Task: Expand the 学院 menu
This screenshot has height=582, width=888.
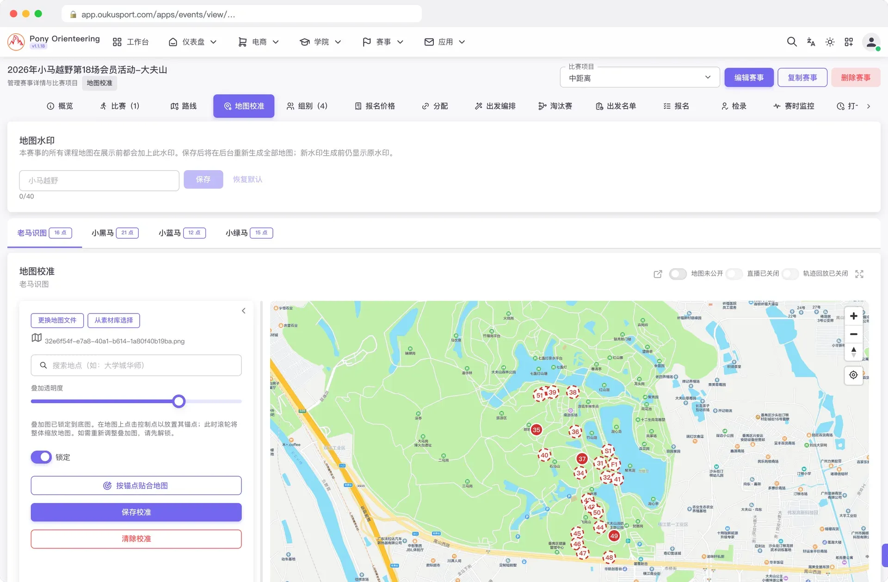Action: click(321, 42)
